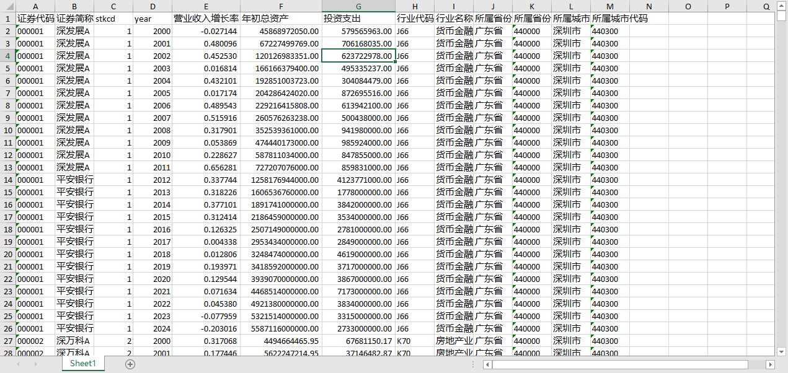This screenshot has width=788, height=373.
Task: Select cell with value 0.377101
Action: click(206, 204)
